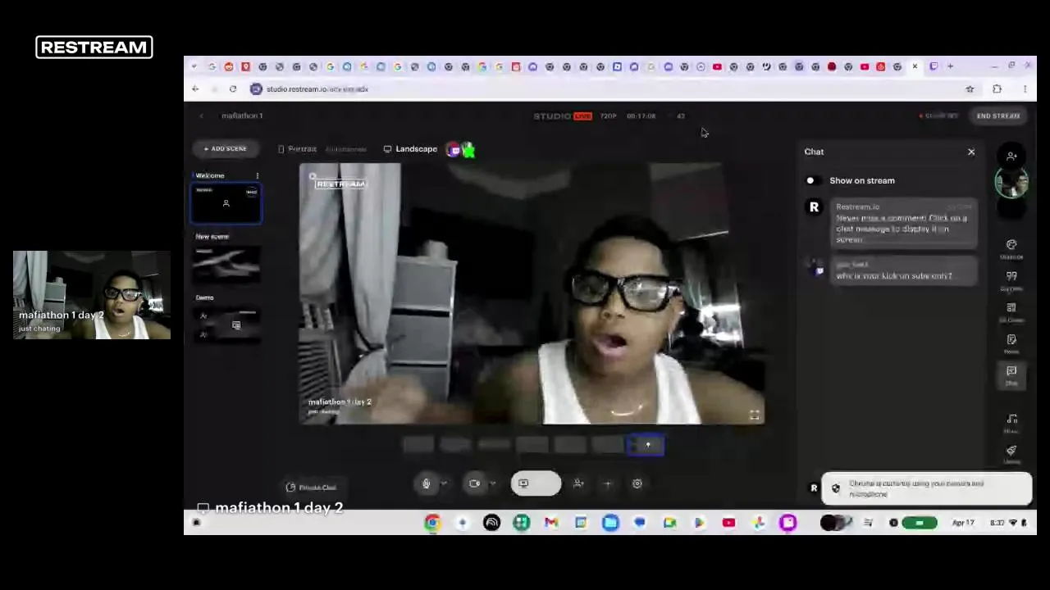Open Chrome from the shelf

[432, 523]
